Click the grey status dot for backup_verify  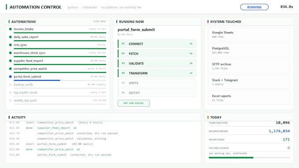pos(10,85)
